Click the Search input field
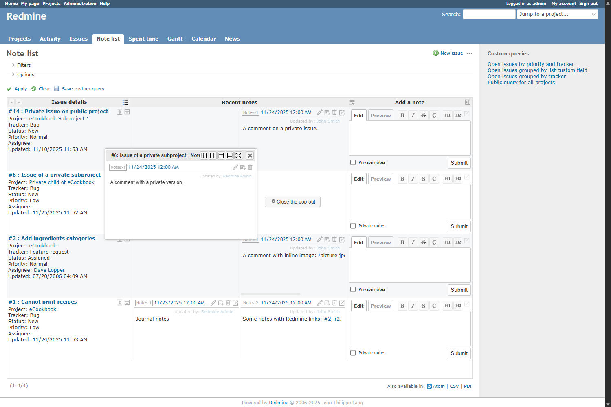611x407 pixels. click(489, 14)
